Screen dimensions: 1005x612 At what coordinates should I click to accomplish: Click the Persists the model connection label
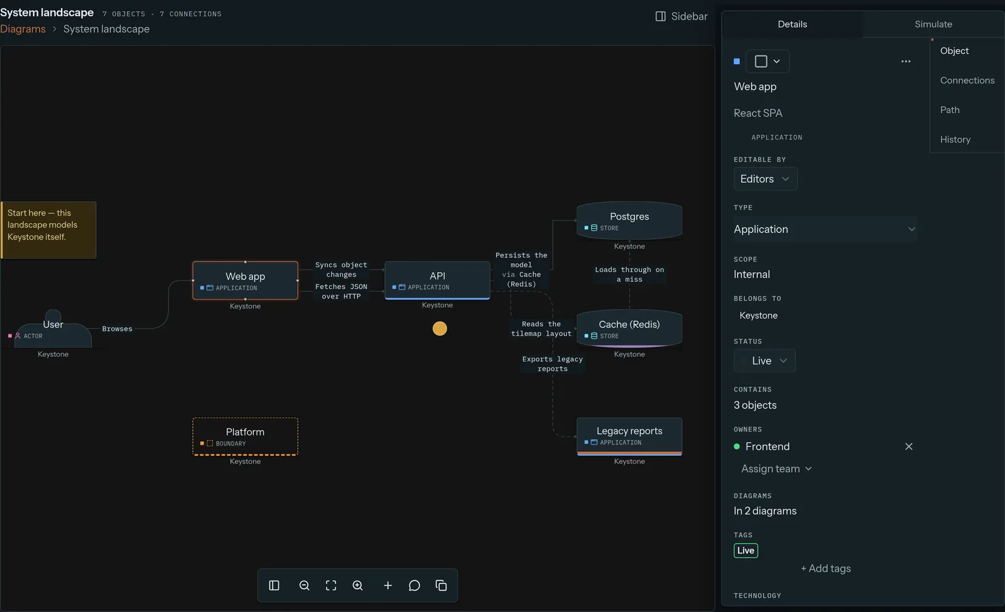tap(521, 270)
